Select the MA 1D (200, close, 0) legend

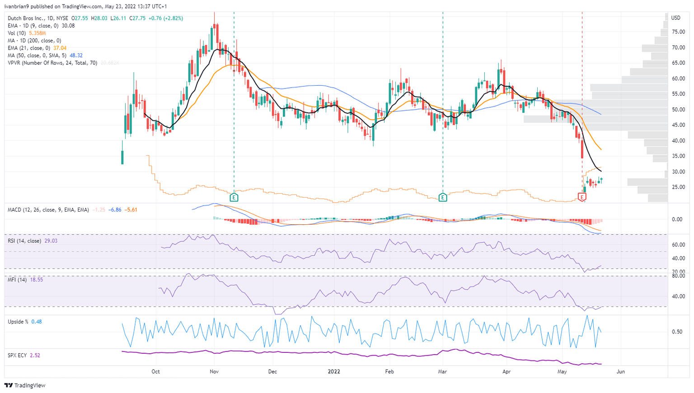coord(34,41)
